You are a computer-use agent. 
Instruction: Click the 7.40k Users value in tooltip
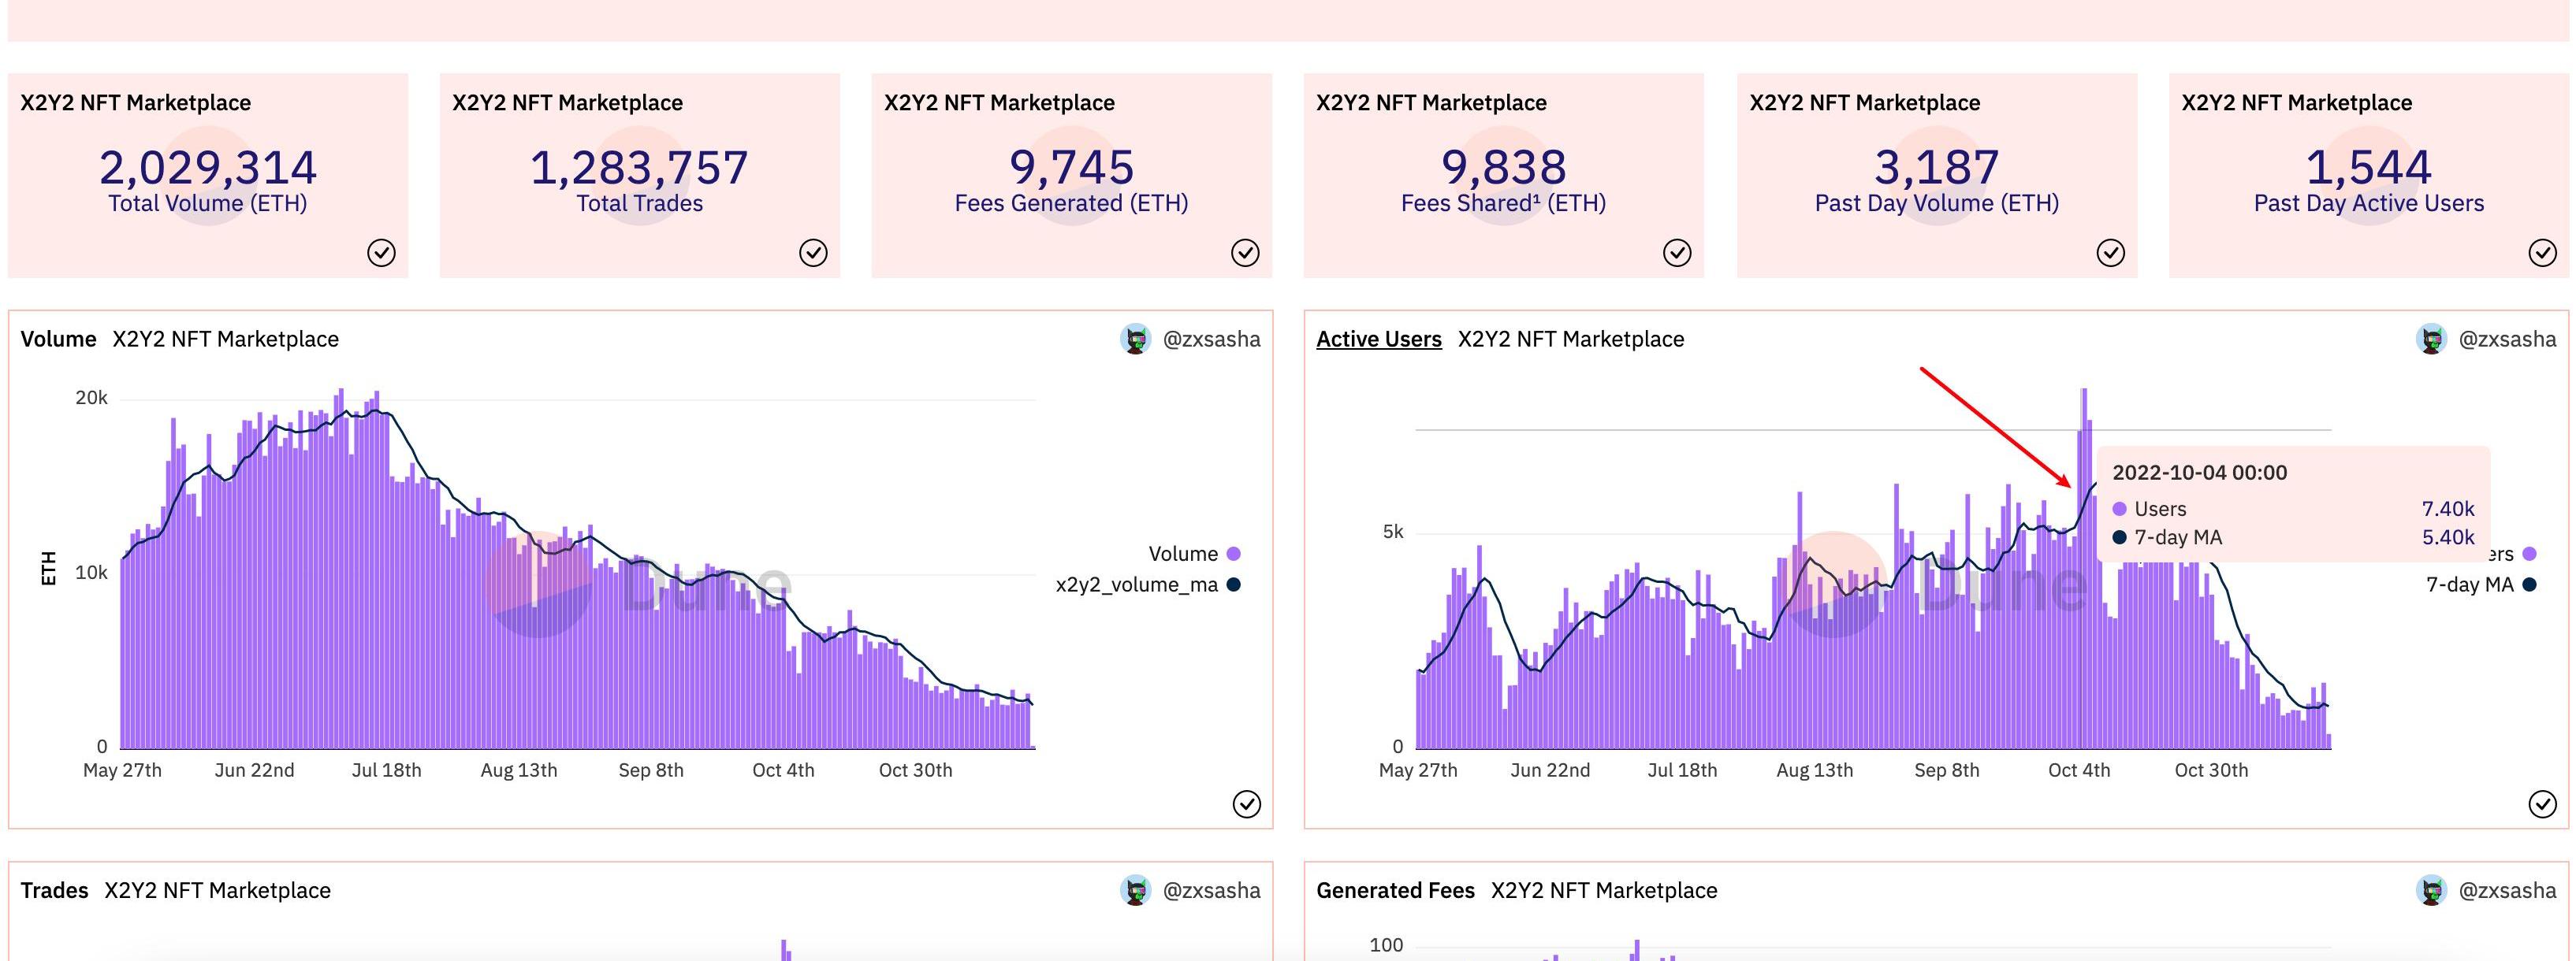[x=2447, y=509]
